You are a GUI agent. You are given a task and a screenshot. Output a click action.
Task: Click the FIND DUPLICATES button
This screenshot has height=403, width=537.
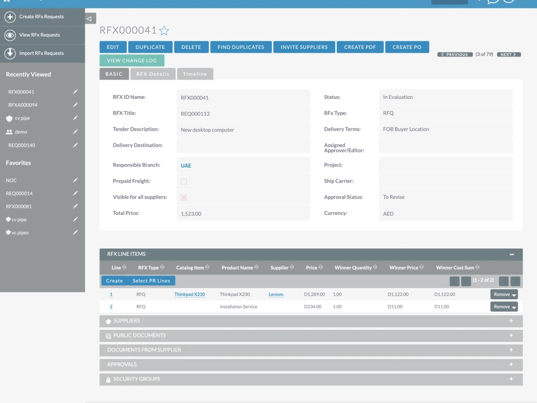tap(241, 47)
